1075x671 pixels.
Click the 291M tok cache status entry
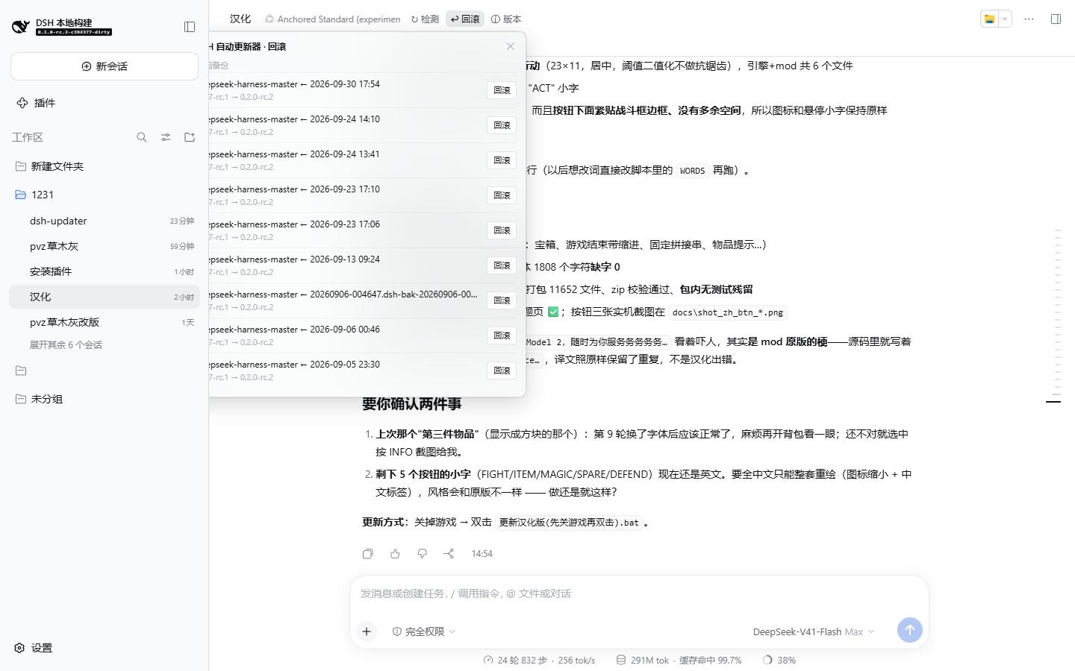click(x=679, y=661)
